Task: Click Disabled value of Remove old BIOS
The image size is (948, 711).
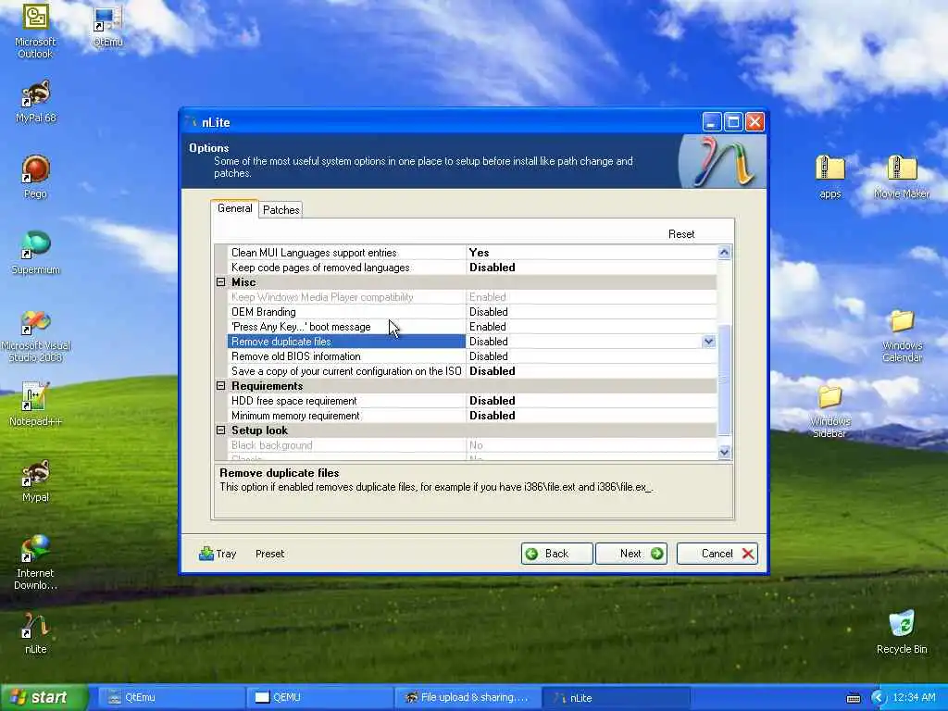Action: pos(489,356)
